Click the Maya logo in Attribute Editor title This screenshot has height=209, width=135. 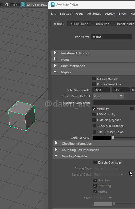point(53,5)
